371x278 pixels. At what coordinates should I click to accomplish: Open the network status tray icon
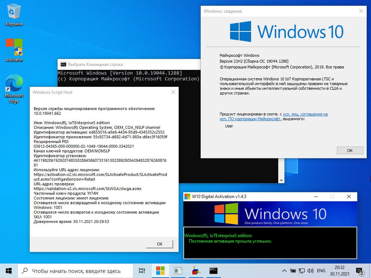pyautogui.click(x=302, y=271)
